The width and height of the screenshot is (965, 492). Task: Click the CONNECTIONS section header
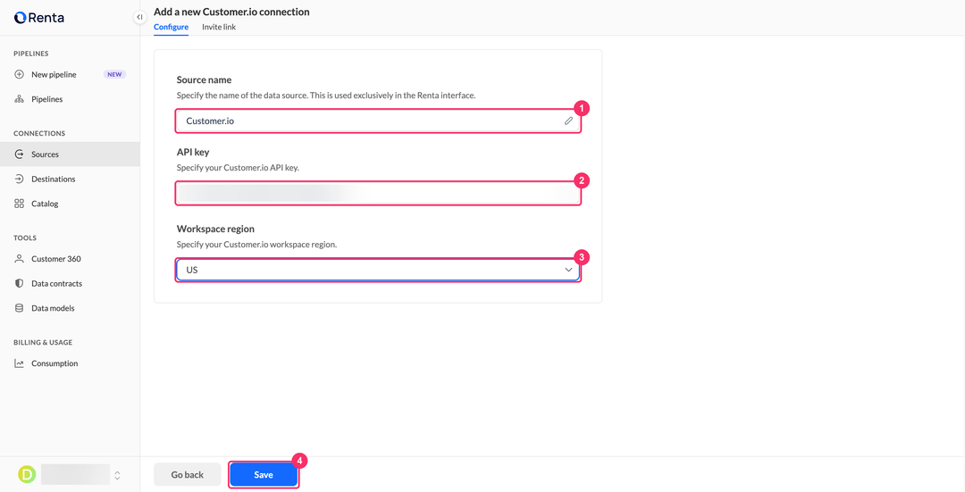point(39,133)
